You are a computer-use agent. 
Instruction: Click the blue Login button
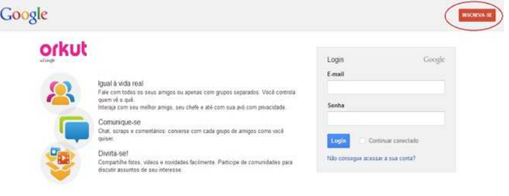338,141
